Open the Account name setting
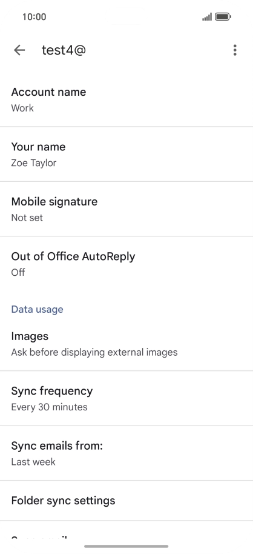 tap(126, 99)
